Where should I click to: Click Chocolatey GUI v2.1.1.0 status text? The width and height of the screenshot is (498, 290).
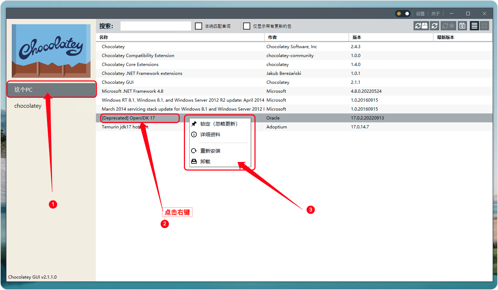(x=32, y=277)
